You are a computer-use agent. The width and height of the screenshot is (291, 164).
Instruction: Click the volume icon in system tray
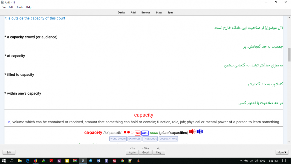click(x=256, y=161)
